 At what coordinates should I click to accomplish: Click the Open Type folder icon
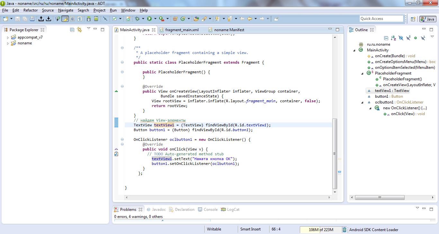(x=196, y=19)
